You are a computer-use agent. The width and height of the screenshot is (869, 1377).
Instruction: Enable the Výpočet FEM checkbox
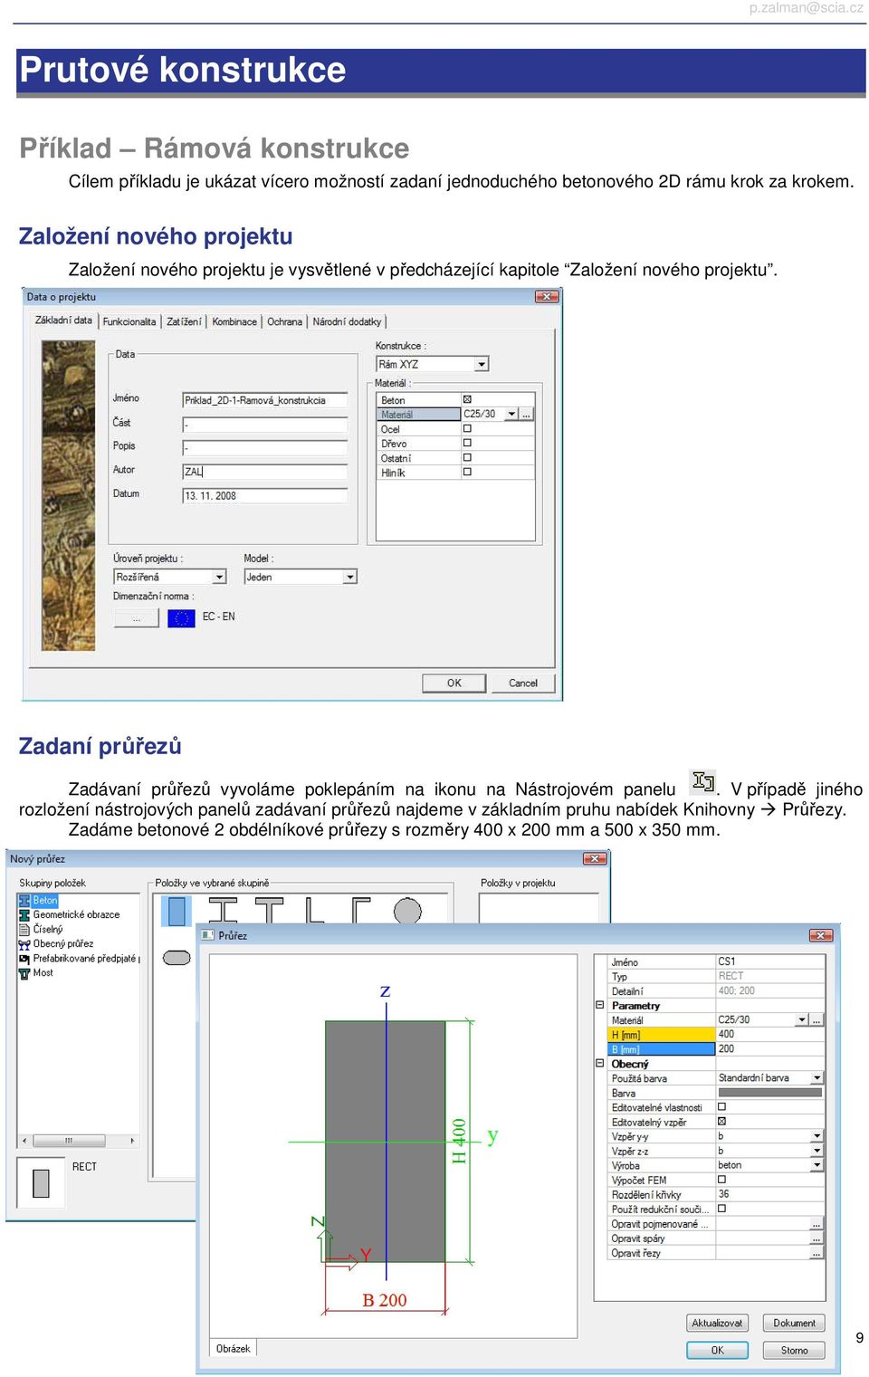coord(721,1180)
